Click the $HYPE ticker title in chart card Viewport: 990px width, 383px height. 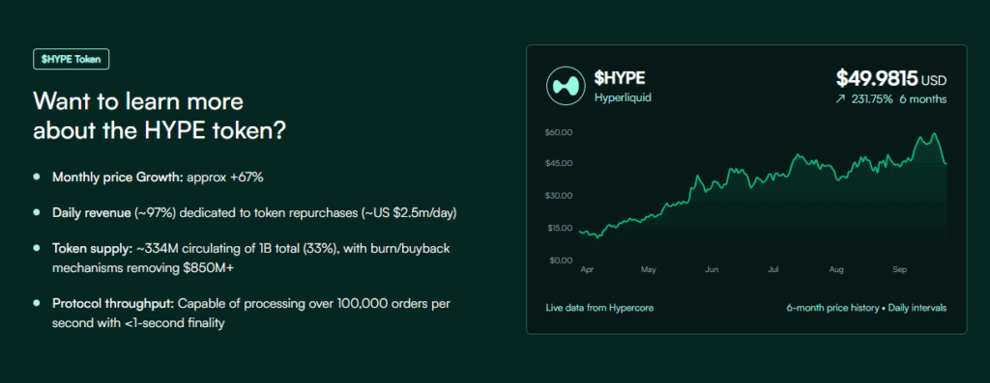(x=619, y=78)
